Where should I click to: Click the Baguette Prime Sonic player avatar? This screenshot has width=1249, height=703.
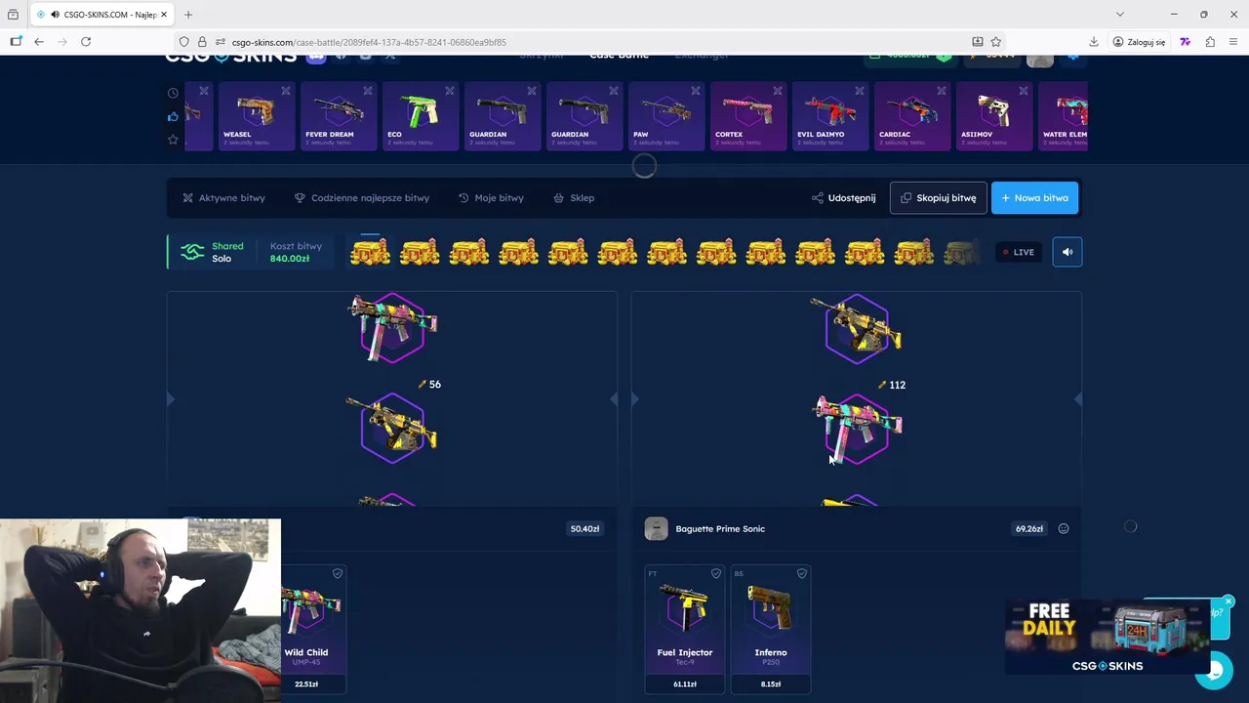point(656,528)
